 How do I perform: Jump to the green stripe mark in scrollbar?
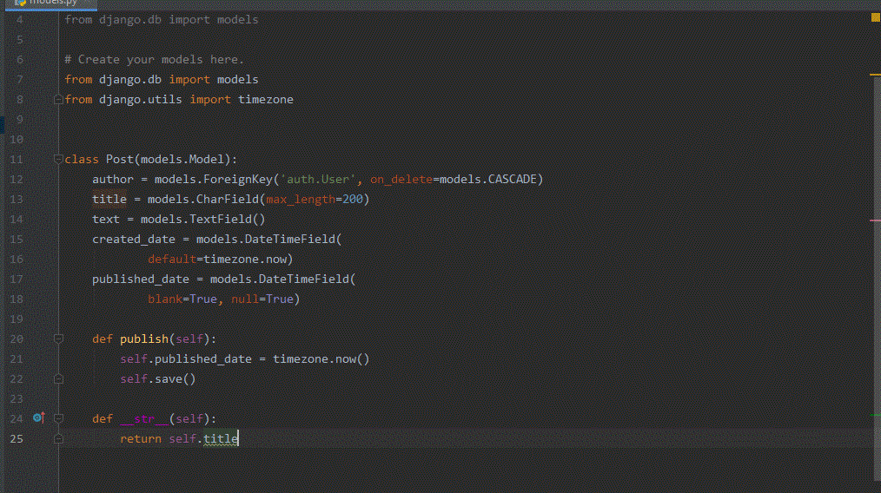click(x=876, y=415)
